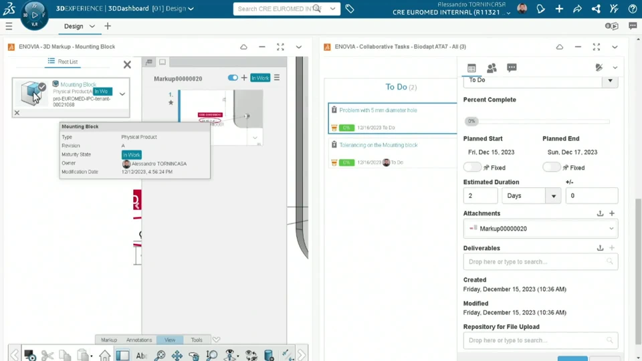Toggle the Markup00000020 visibility switch
642x361 pixels.
click(233, 78)
